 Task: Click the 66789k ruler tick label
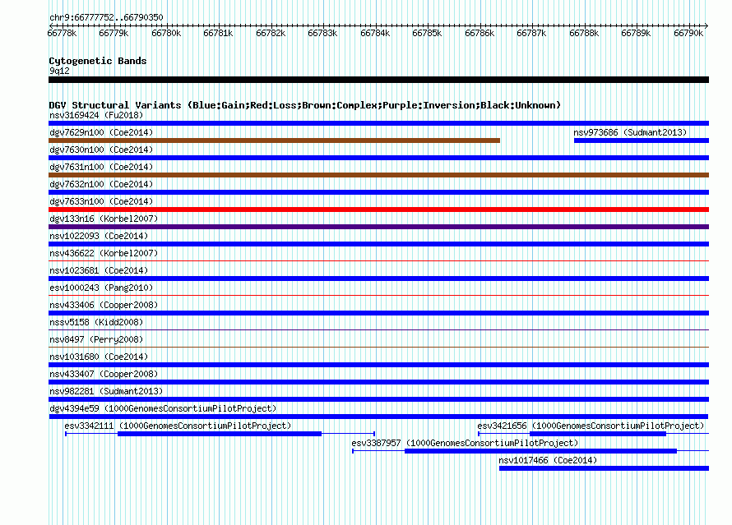click(x=636, y=33)
